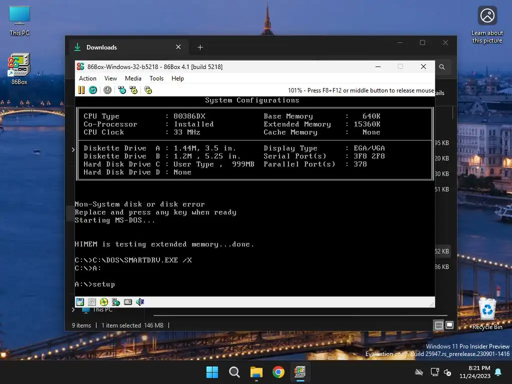
Task: Open the Action menu
Action: [x=87, y=78]
